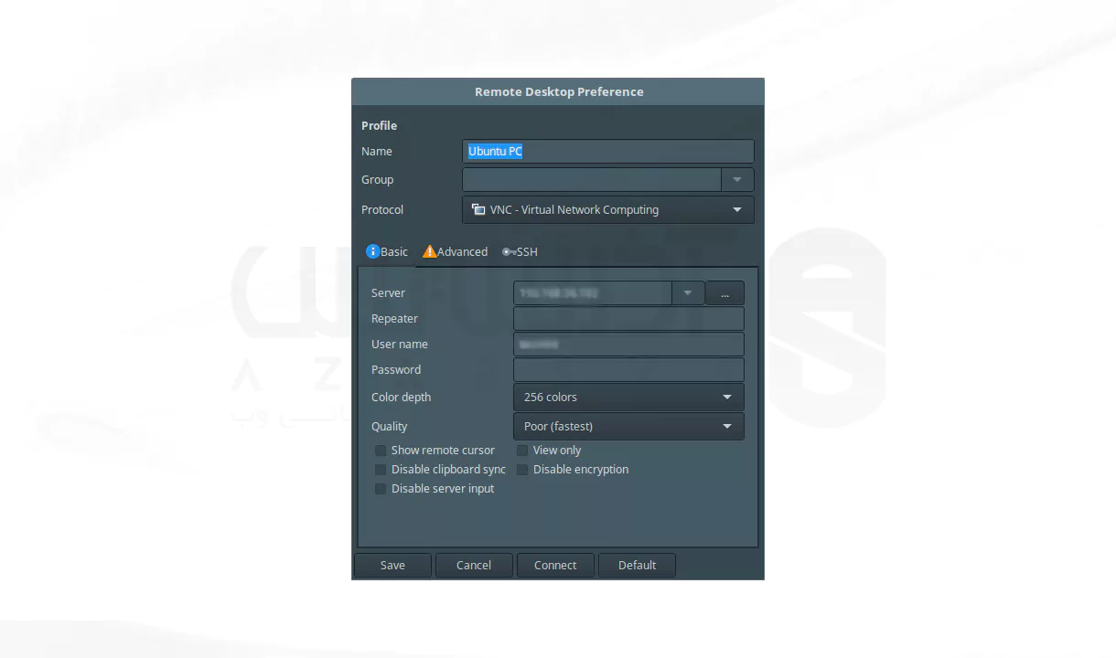Open the Quality dropdown showing Poor (fastest)
The height and width of the screenshot is (658, 1116).
pyautogui.click(x=628, y=427)
